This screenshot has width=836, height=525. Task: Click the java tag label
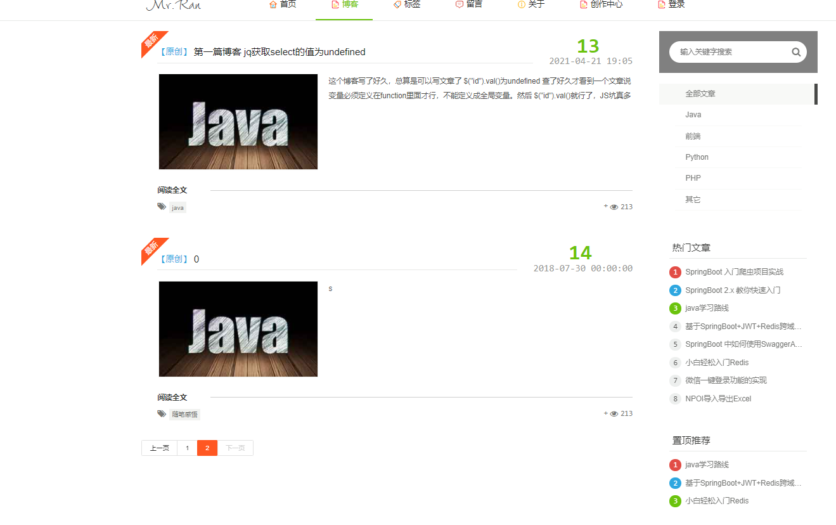tap(178, 207)
